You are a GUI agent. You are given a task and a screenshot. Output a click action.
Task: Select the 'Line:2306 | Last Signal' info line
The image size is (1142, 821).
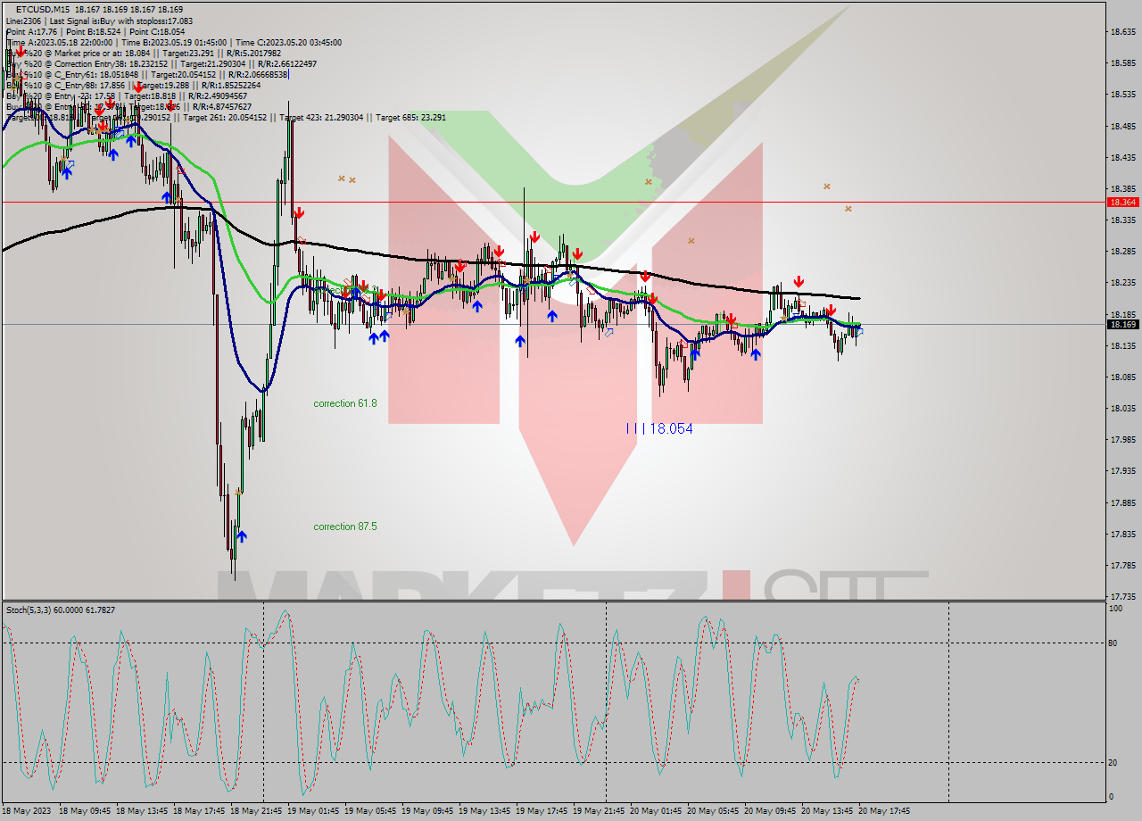[x=98, y=20]
